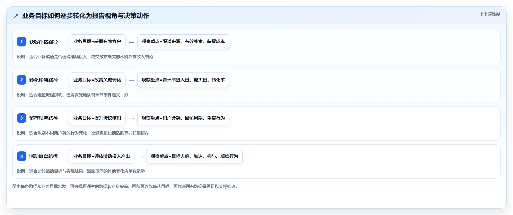513x215 pixels.
Task: Click the arrow icon beside the title
Action: tap(16, 16)
